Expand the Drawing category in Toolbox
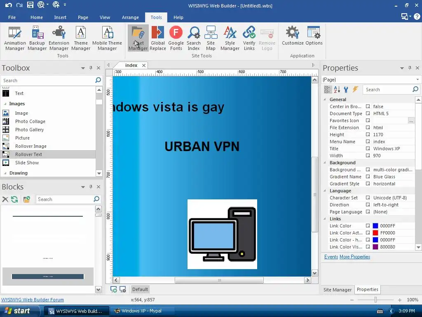422x317 pixels. click(5, 173)
